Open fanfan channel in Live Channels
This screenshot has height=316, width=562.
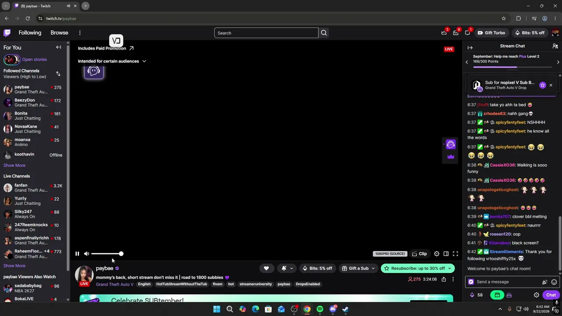tap(34, 188)
